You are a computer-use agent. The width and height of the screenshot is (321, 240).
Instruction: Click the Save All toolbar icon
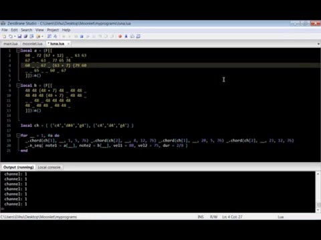[x=25, y=36]
